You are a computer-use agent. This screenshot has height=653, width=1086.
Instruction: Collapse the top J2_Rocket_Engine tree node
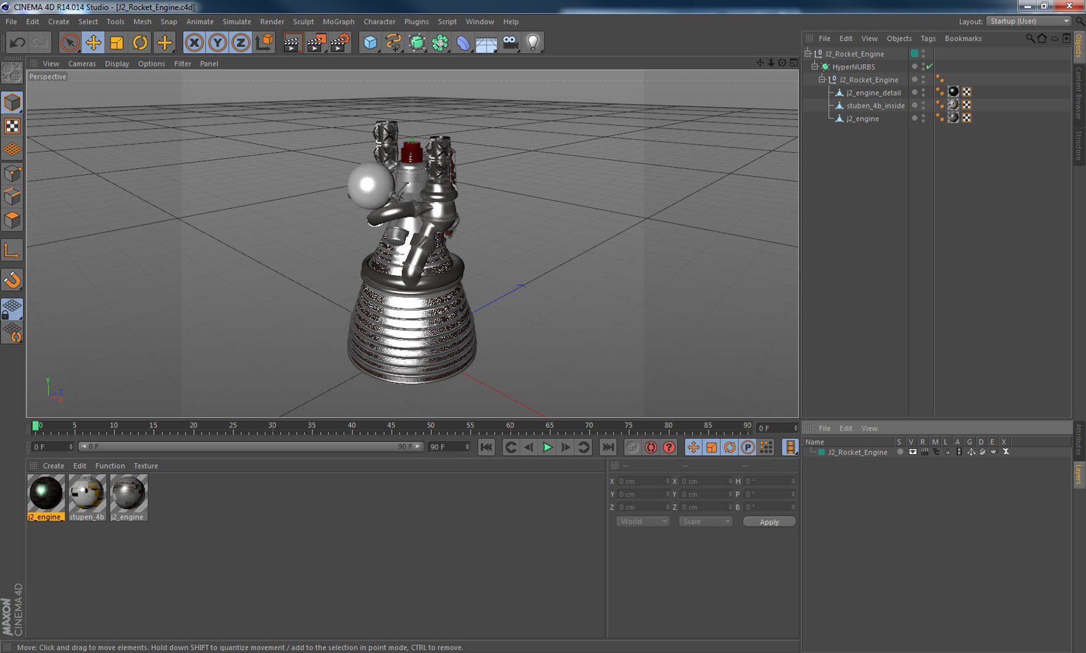click(x=807, y=53)
